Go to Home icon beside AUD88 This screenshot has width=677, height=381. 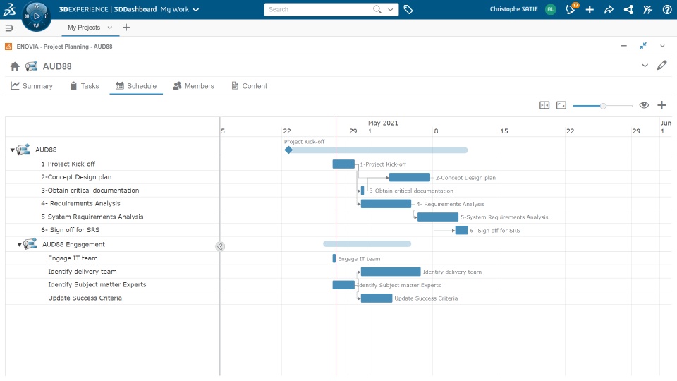(15, 66)
